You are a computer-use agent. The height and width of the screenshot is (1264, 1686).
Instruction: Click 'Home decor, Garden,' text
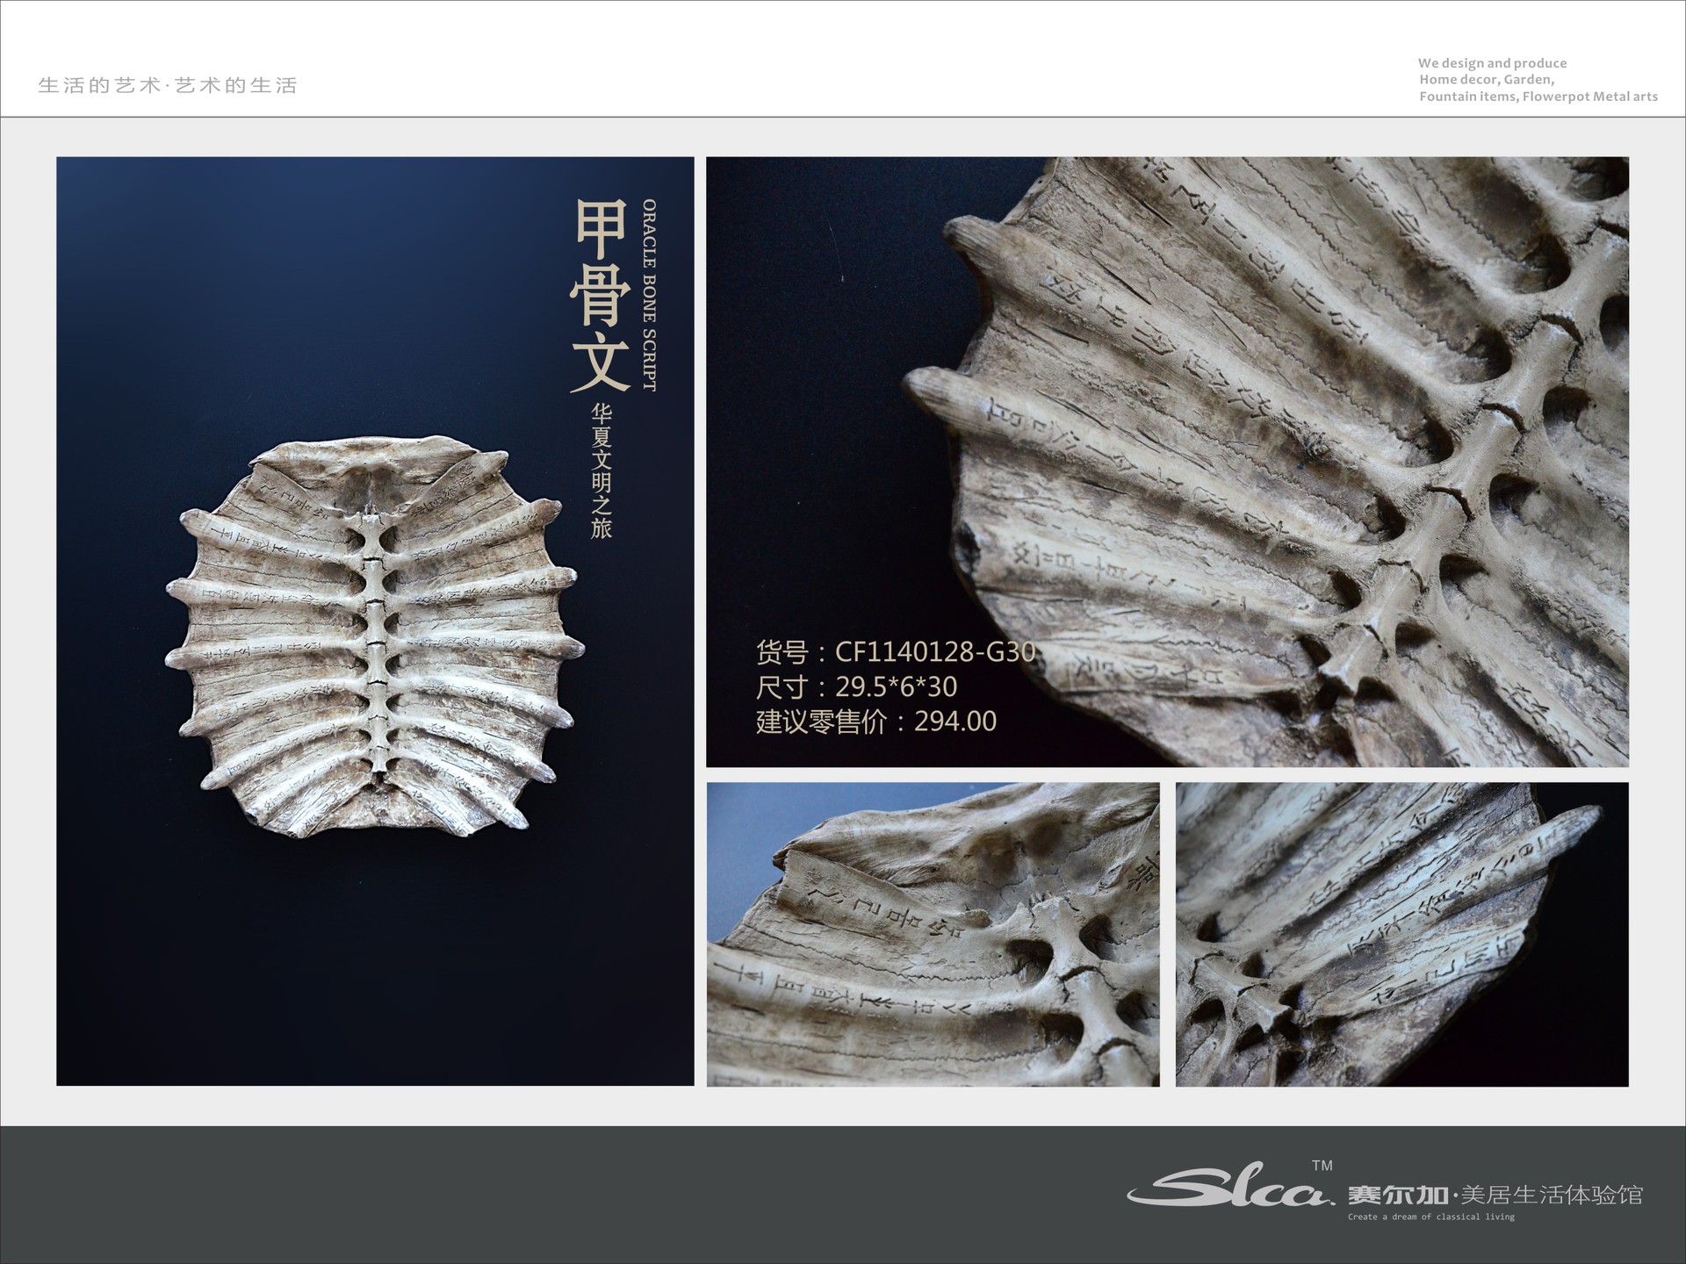pos(1487,80)
